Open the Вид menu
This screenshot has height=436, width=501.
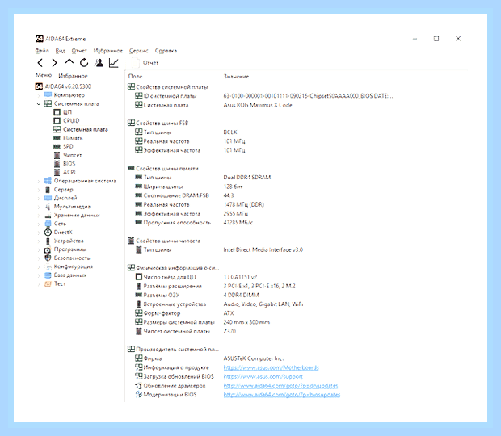pyautogui.click(x=61, y=51)
